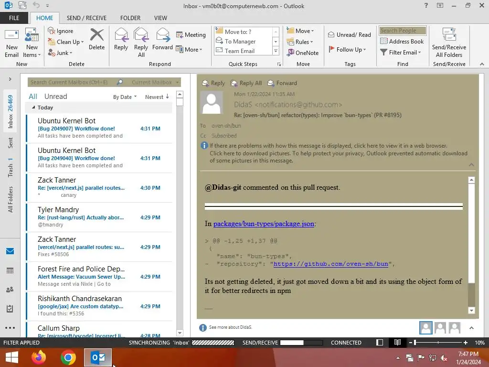This screenshot has height=367, width=489.
Task: Switch to Normal view in status bar
Action: [x=380, y=343]
